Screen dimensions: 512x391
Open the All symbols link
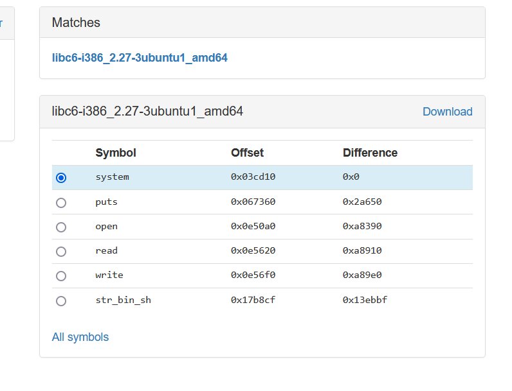point(80,337)
